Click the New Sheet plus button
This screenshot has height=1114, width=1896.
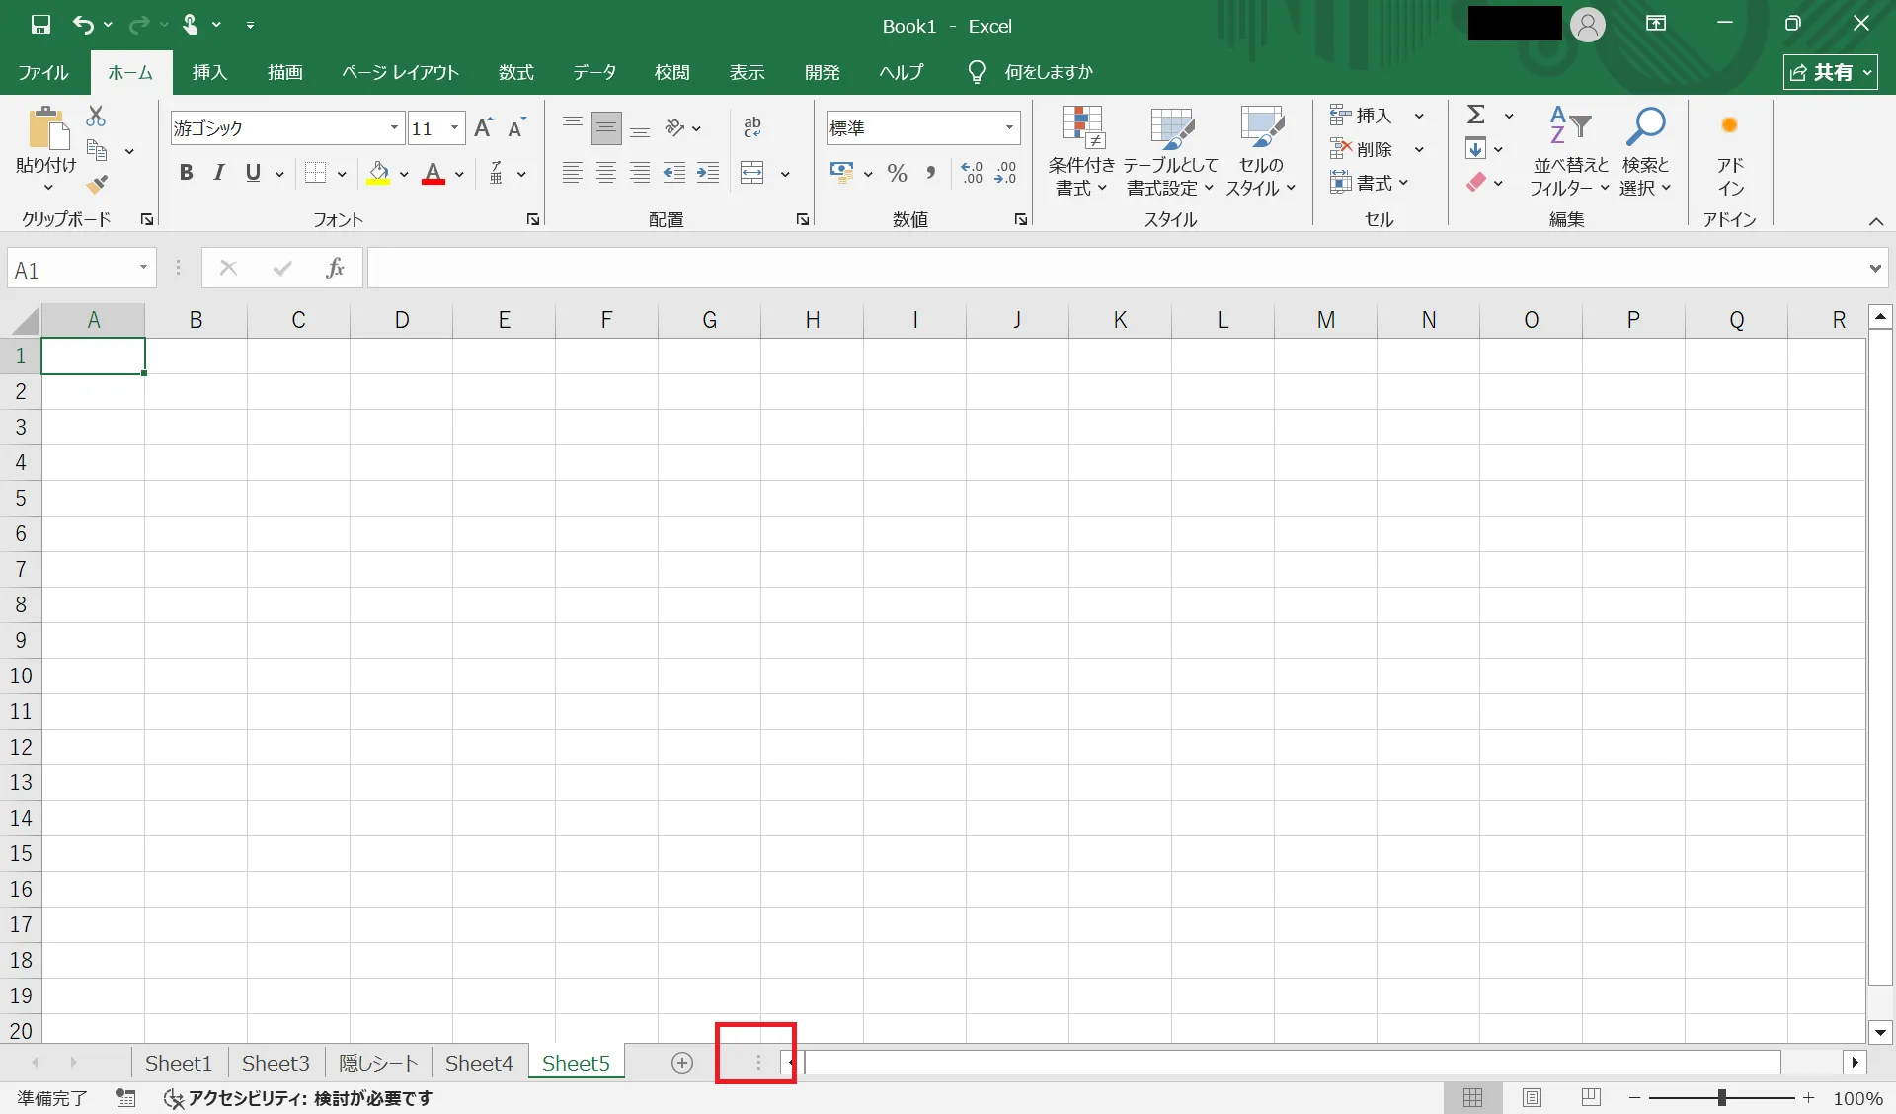point(681,1063)
